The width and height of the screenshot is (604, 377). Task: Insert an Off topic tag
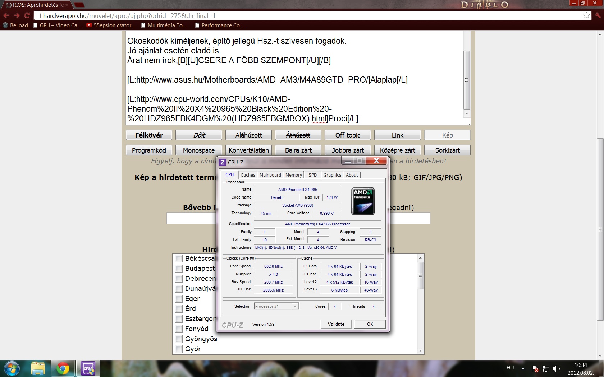[348, 135]
